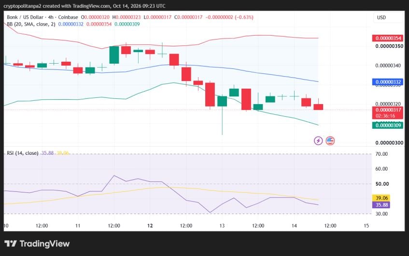The width and height of the screenshot is (409, 256).
Task: Click the US flag event icon
Action: [330, 141]
